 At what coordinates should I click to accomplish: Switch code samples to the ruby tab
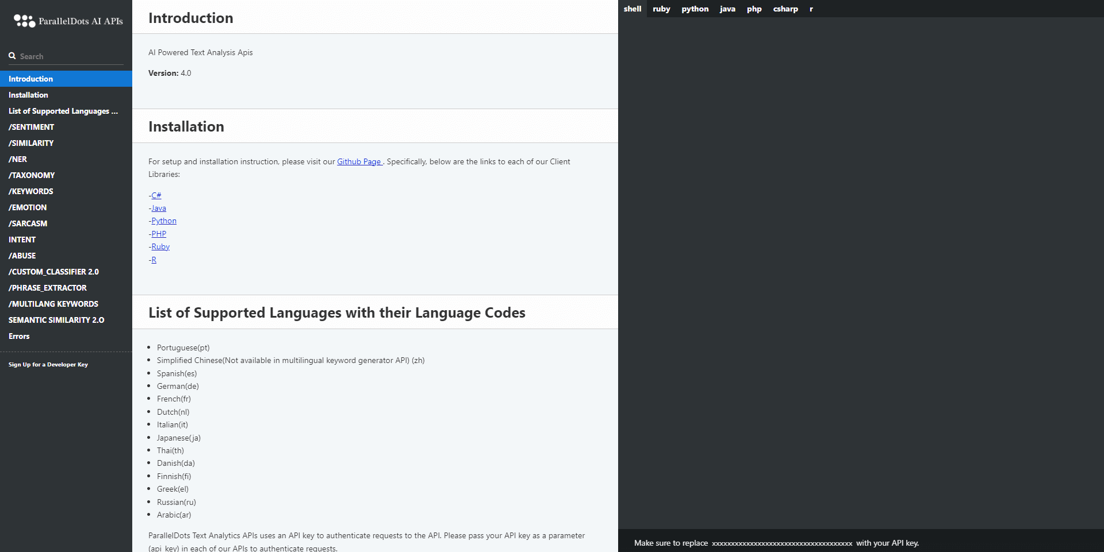pos(661,9)
